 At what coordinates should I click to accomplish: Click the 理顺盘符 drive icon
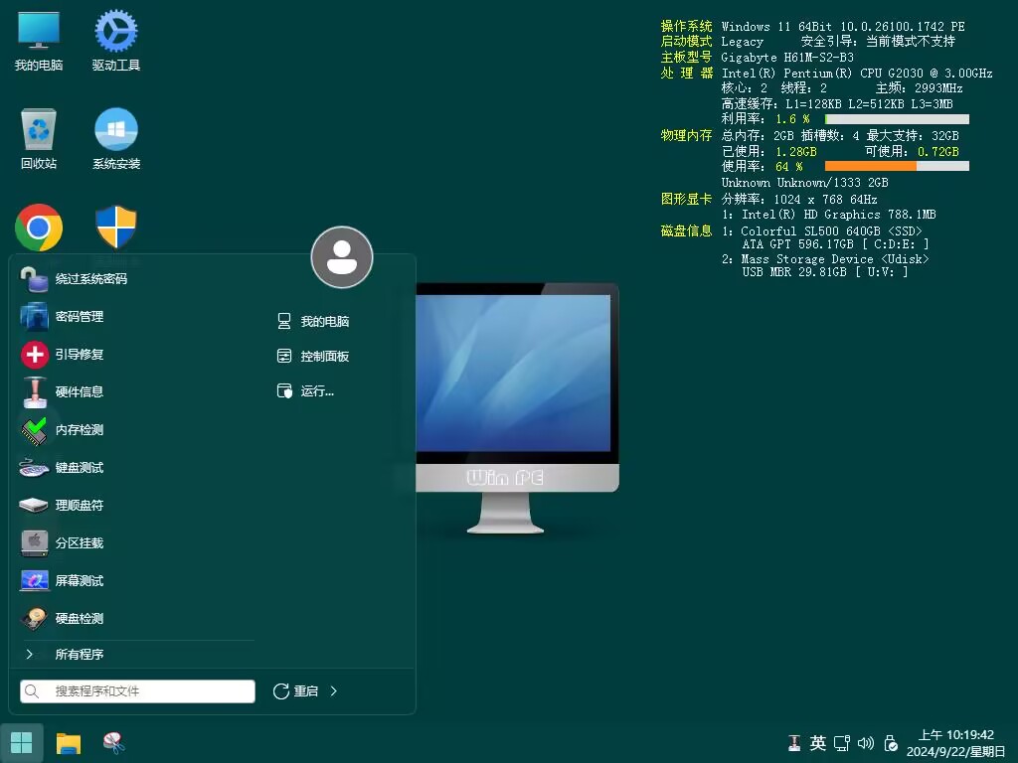[x=34, y=505]
